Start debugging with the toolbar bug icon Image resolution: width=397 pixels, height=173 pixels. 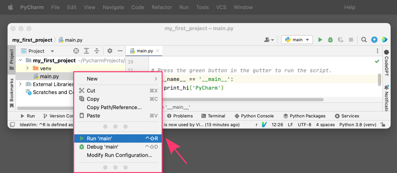coord(330,40)
